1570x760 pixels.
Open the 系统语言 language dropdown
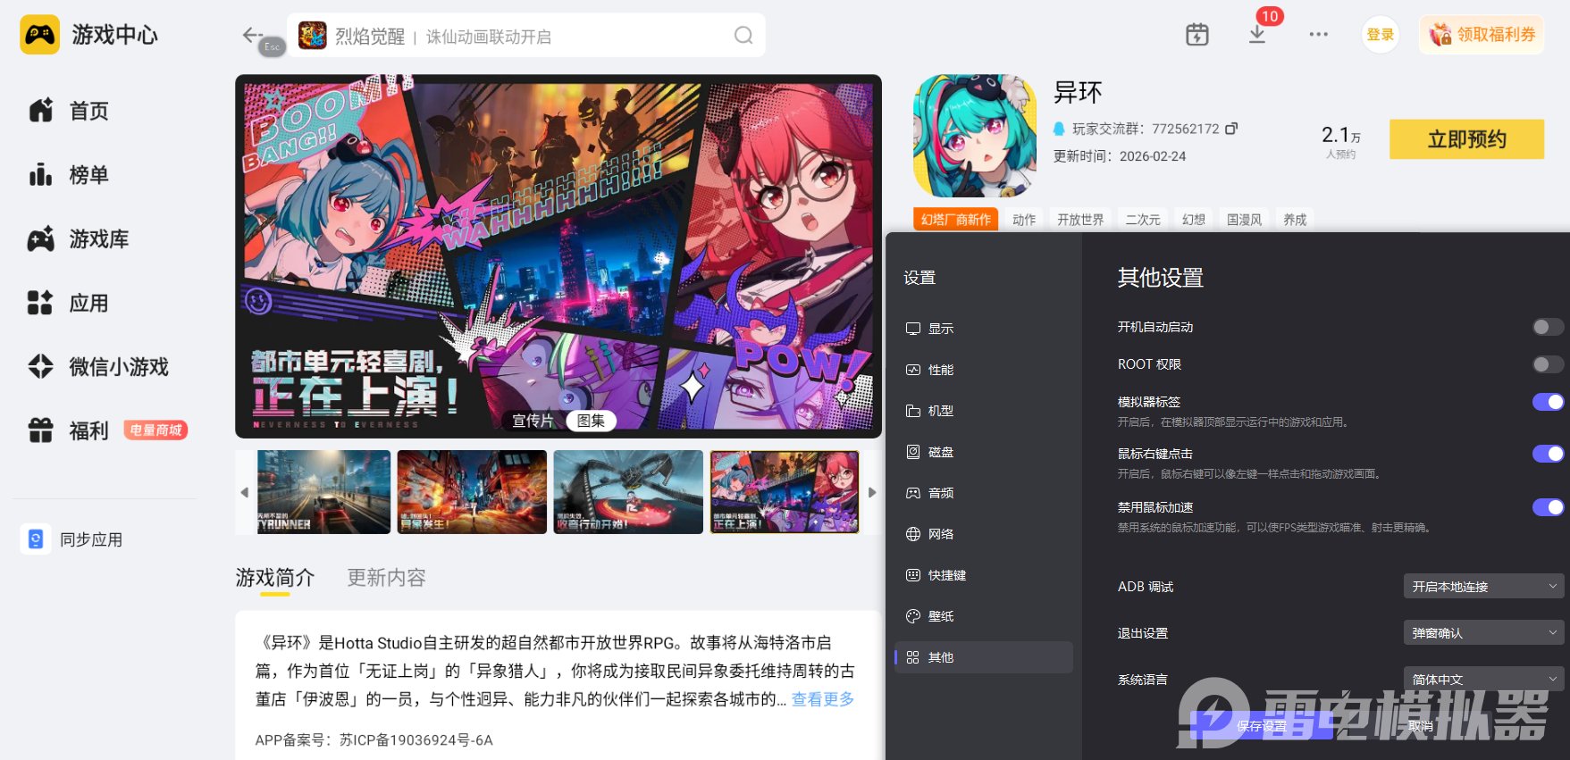coord(1483,680)
